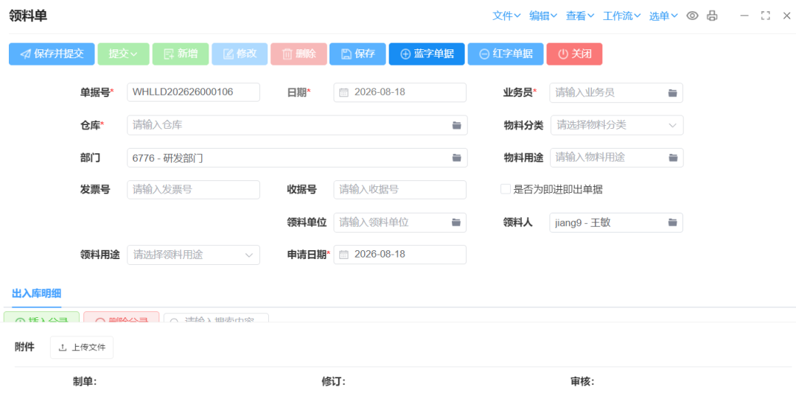Expand 领料用途 dropdown
This screenshot has width=796, height=393.
click(249, 255)
